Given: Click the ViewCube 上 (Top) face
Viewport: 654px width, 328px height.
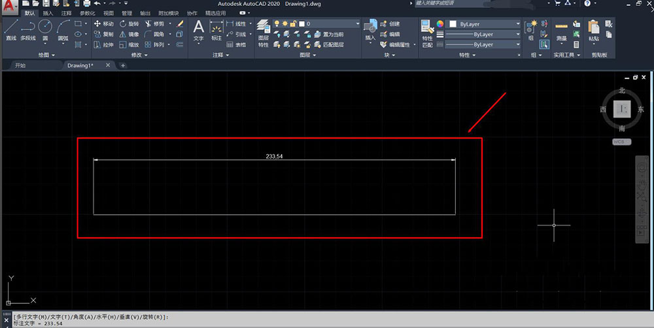Looking at the screenshot, I should click(x=622, y=110).
